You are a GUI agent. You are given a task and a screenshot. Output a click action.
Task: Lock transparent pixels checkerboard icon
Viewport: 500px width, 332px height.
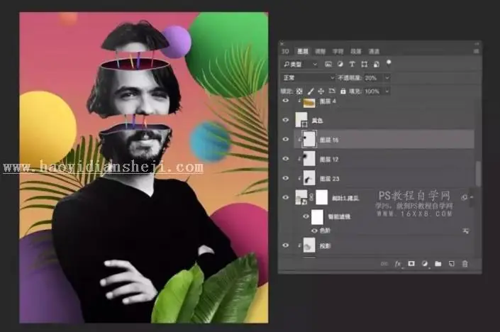(299, 92)
